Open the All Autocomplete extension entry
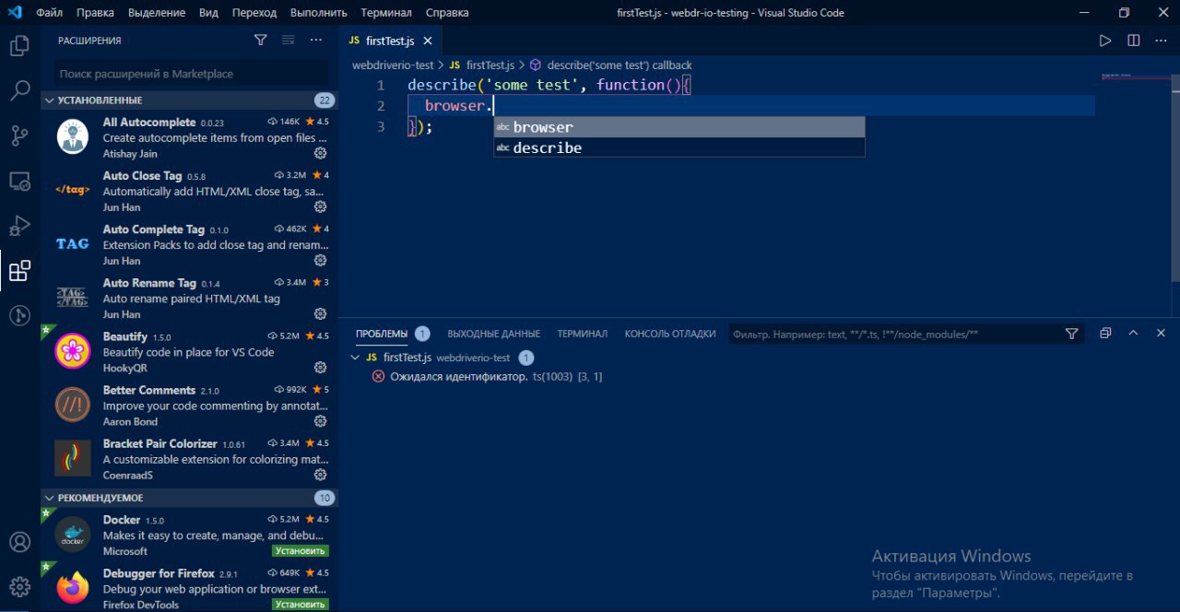The image size is (1180, 612). click(189, 137)
